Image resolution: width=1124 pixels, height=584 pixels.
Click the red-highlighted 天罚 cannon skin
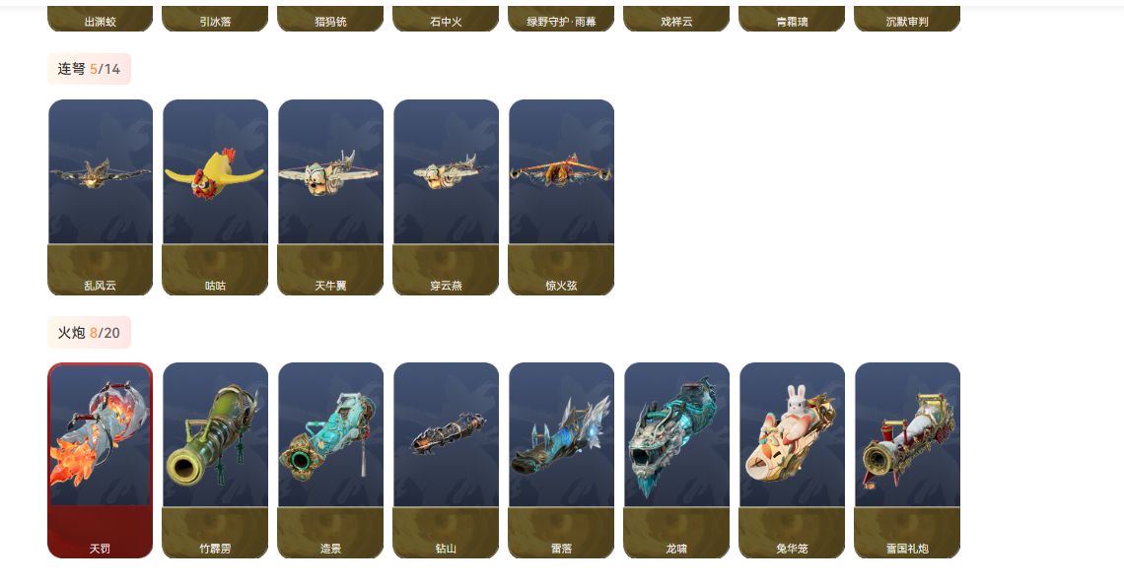pyautogui.click(x=101, y=461)
